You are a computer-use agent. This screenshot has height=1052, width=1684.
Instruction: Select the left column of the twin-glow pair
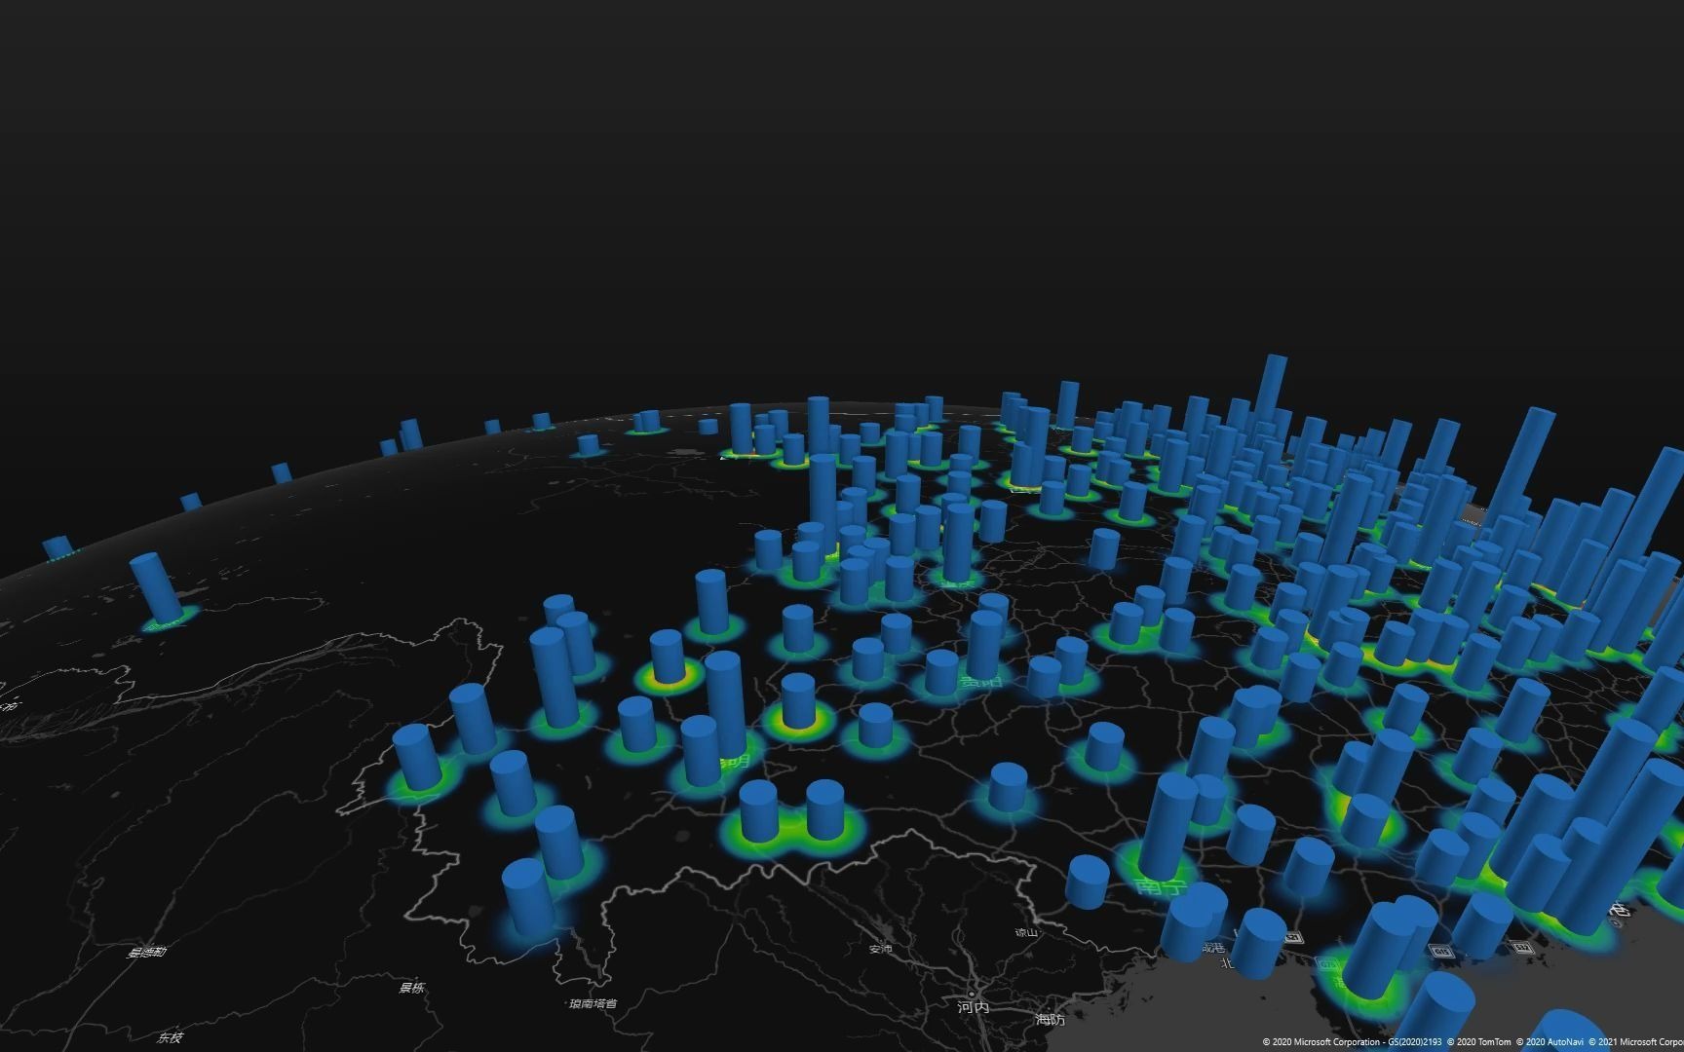click(758, 810)
